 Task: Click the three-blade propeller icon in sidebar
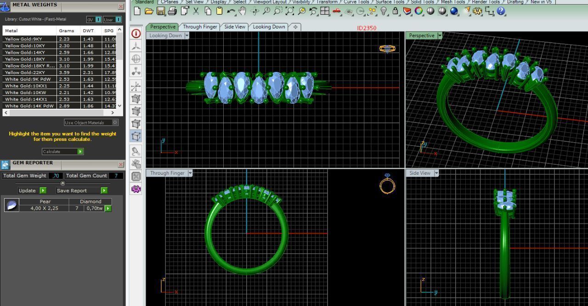136,46
